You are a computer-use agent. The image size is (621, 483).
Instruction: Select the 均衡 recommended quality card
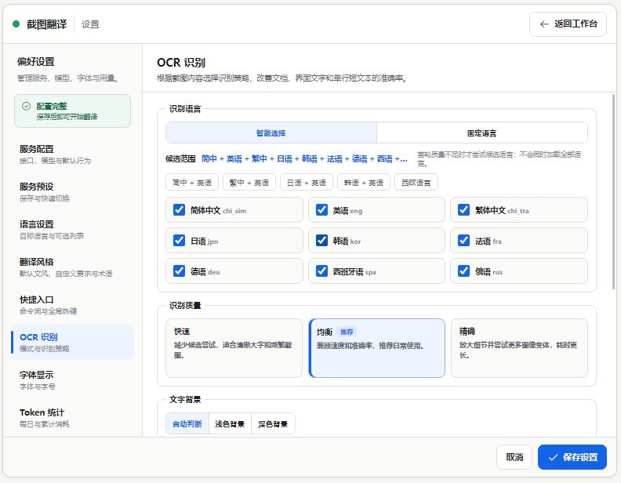[376, 348]
